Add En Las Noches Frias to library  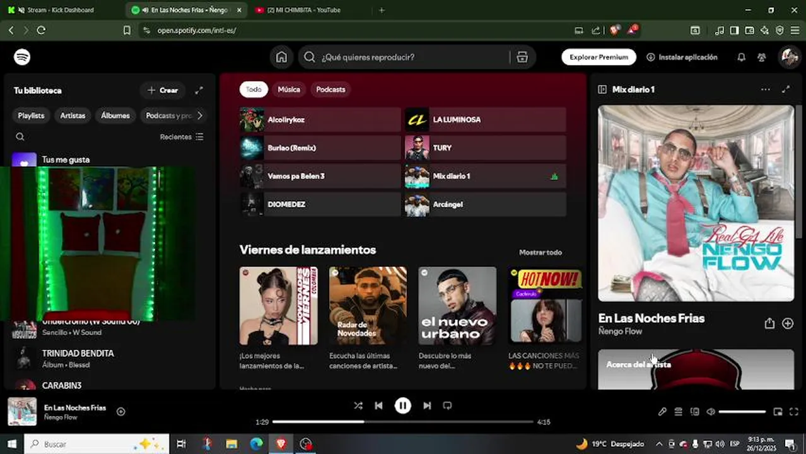pyautogui.click(x=788, y=323)
